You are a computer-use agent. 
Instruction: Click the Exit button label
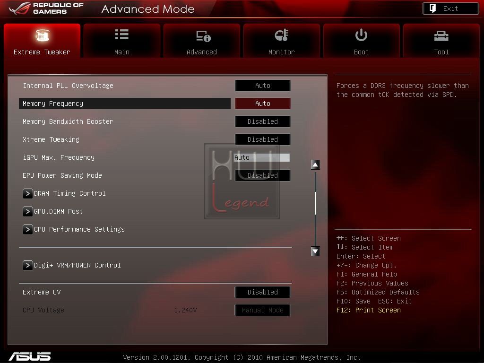click(450, 9)
